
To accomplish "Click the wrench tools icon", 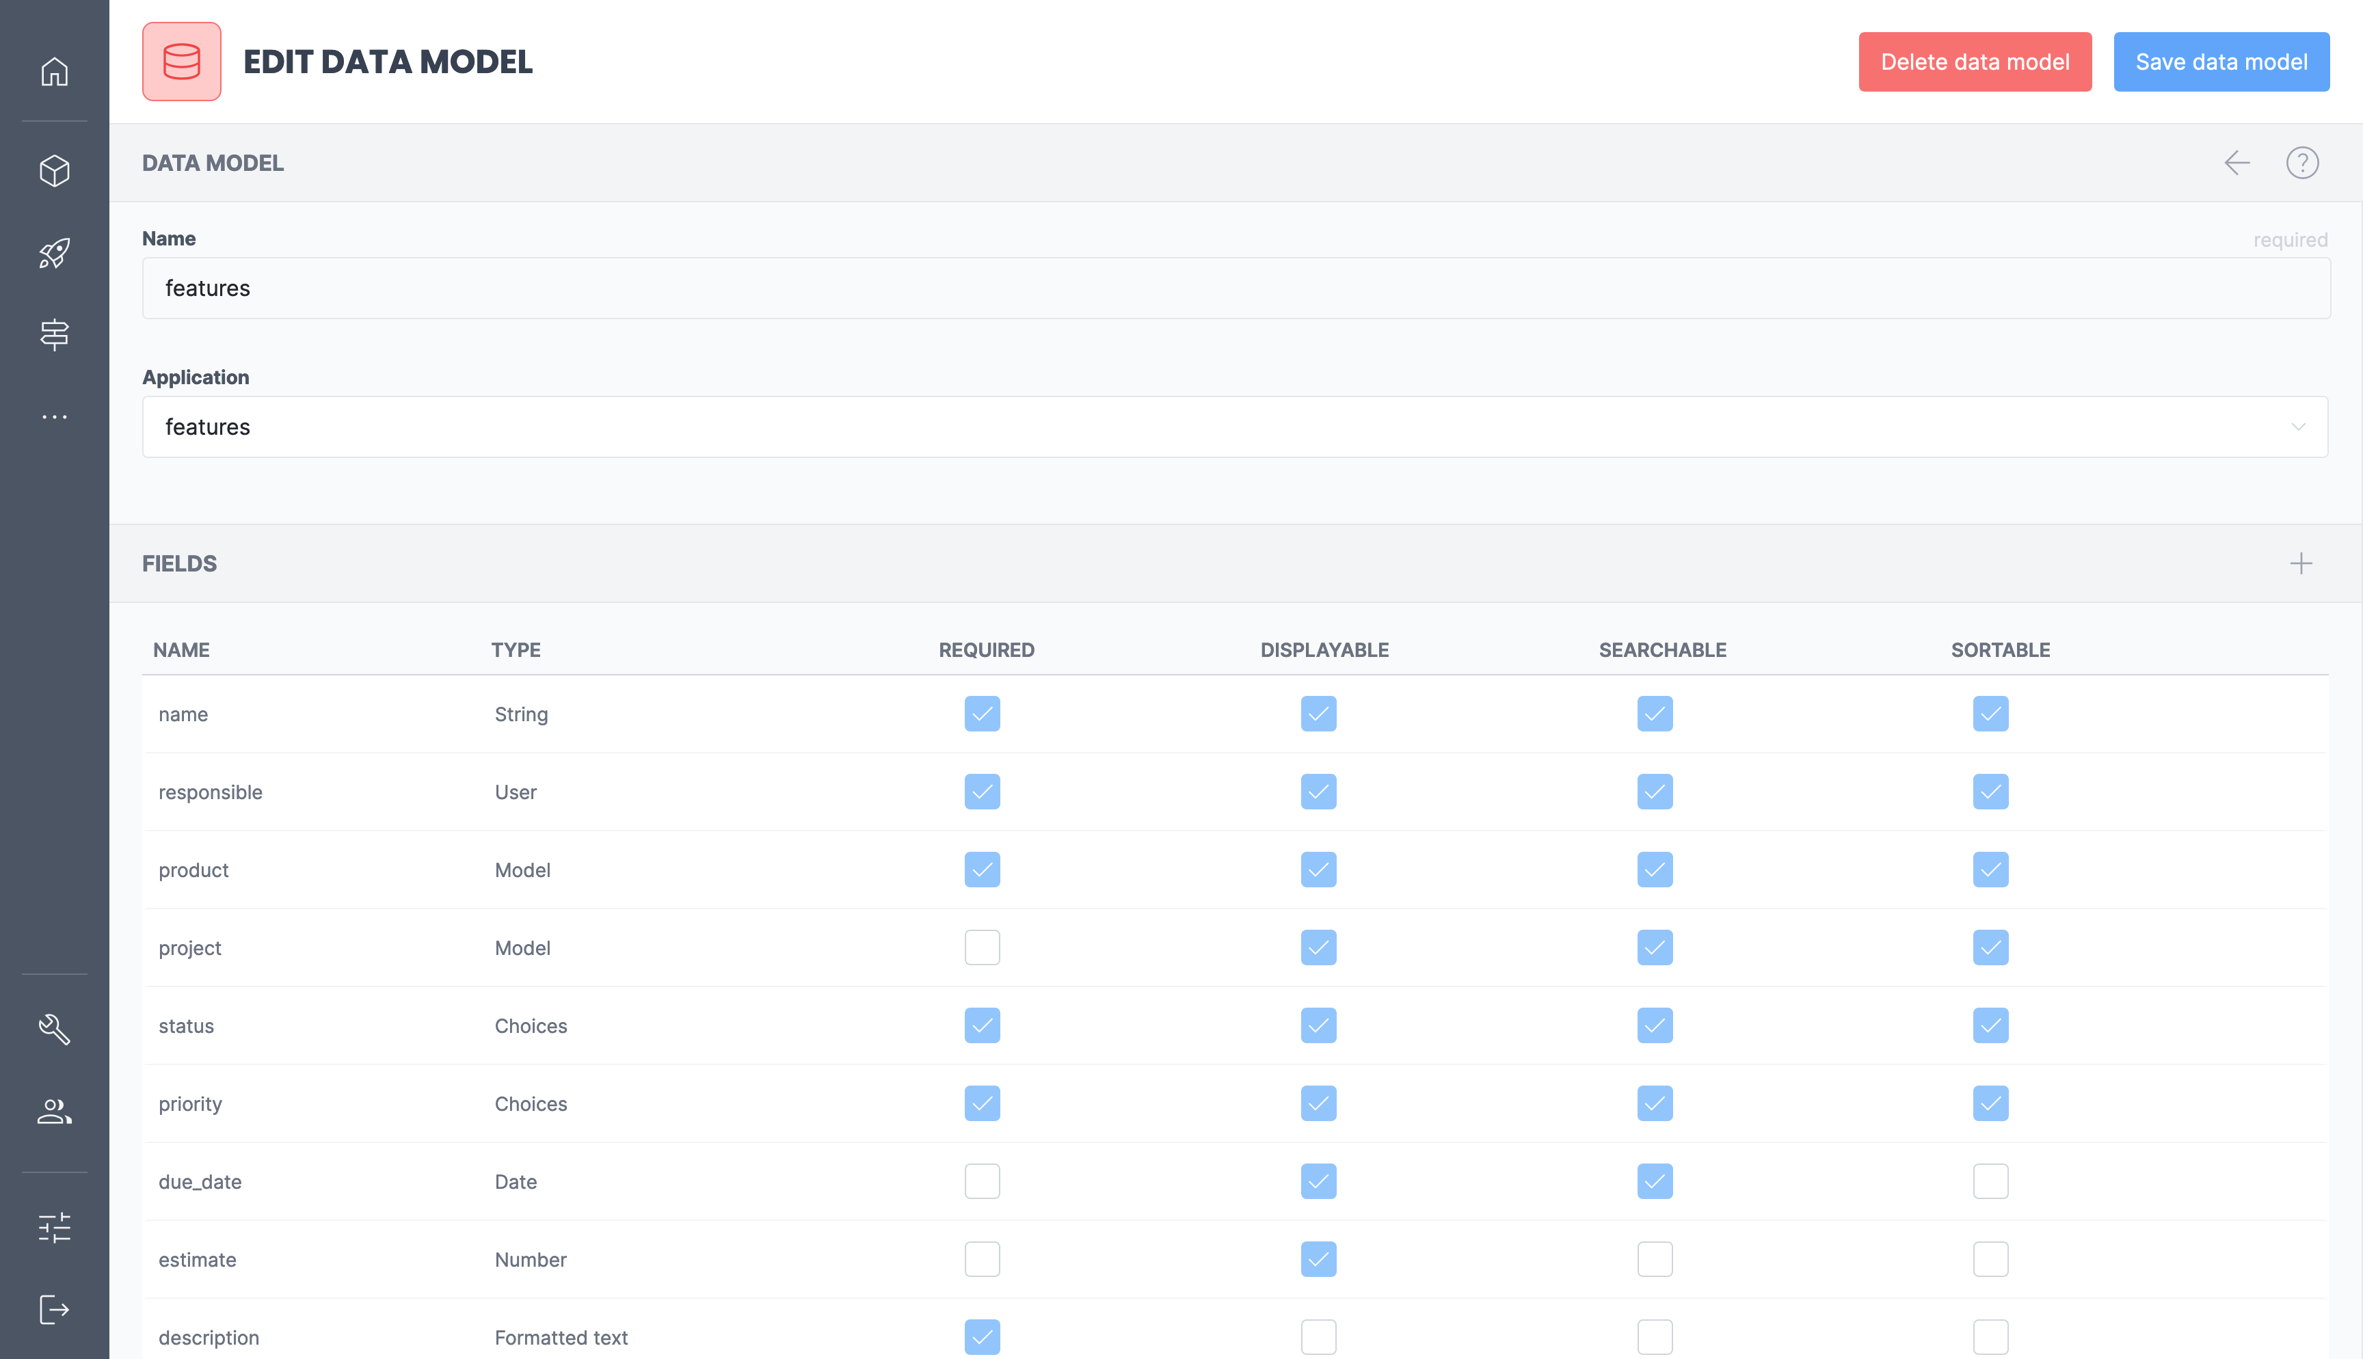I will [x=54, y=1029].
